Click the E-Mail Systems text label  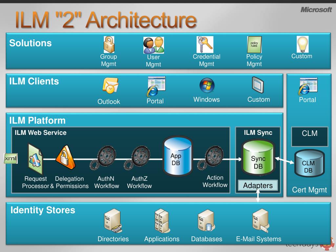tap(259, 239)
